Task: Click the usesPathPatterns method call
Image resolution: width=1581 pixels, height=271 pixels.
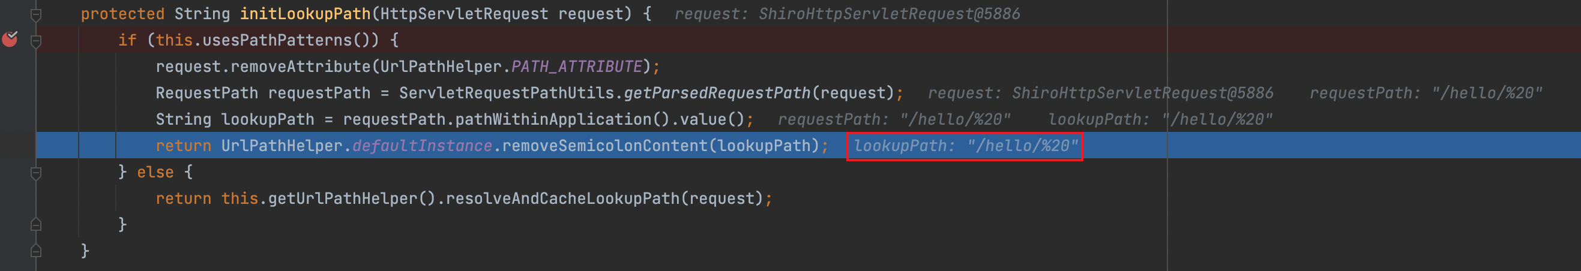Action: (277, 40)
